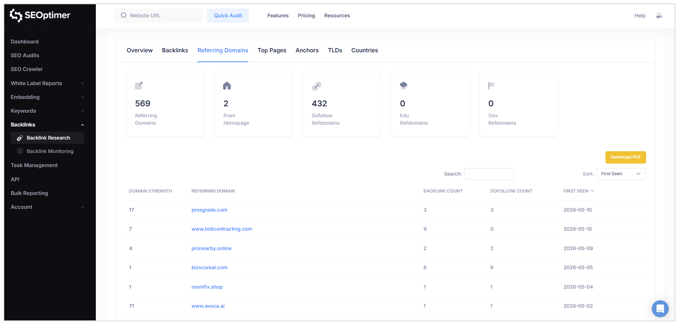Switch to the Backlinks tab
Screen dimensions: 679x325
pyautogui.click(x=175, y=50)
